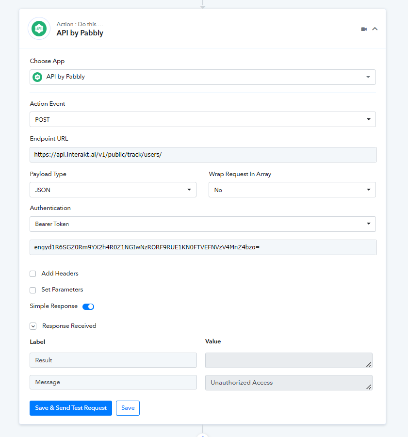408x437 pixels.
Task: Open the Choose App dropdown
Action: click(203, 77)
